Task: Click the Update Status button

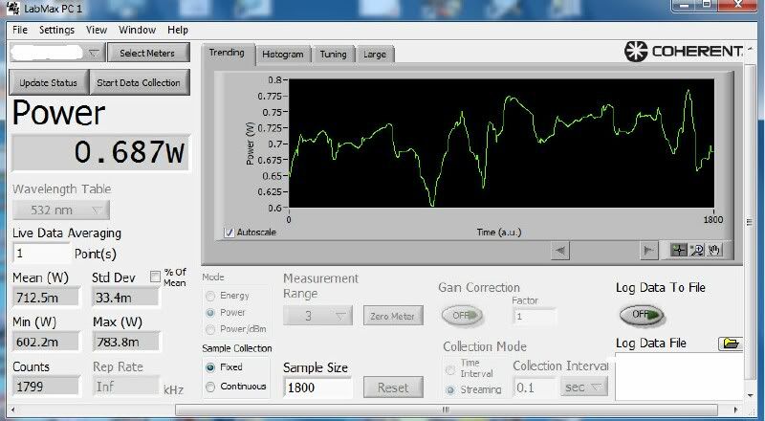Action: (49, 82)
